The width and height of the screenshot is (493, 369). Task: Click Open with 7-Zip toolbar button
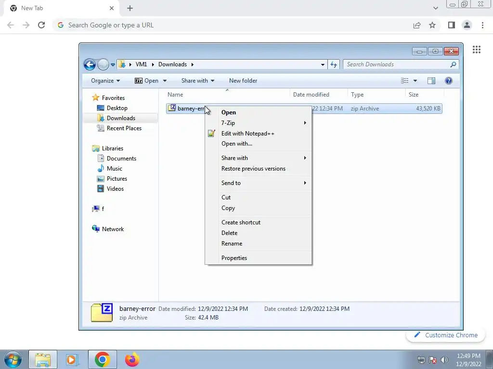[146, 81]
